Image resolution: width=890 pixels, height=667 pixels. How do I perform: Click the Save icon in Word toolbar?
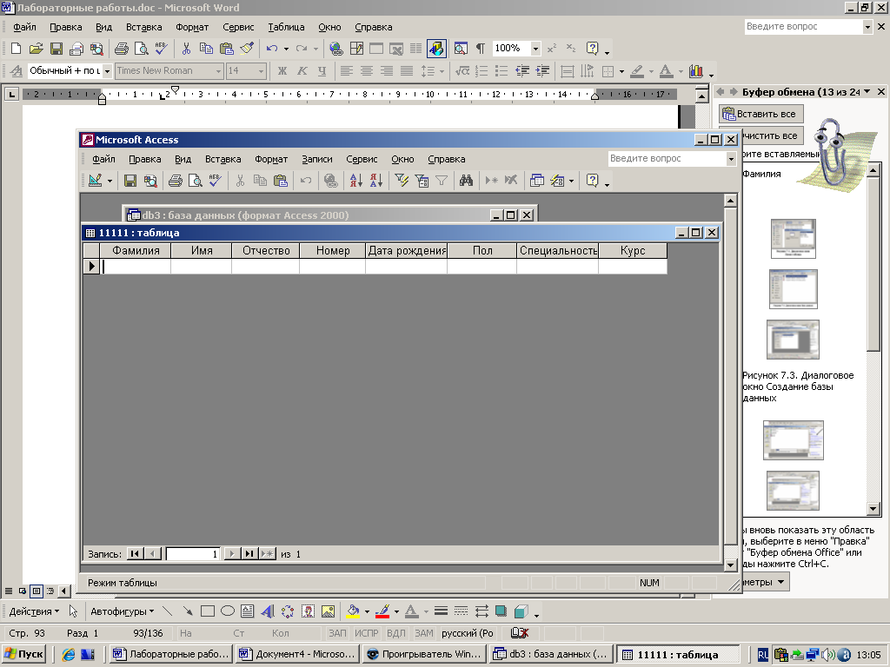tap(56, 49)
